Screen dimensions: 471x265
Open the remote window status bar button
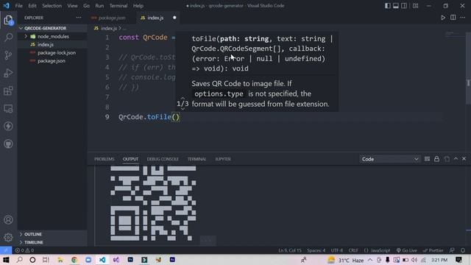pos(6,250)
